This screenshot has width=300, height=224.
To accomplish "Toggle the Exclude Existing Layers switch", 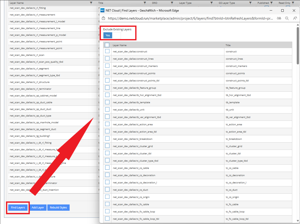I will click(112, 35).
